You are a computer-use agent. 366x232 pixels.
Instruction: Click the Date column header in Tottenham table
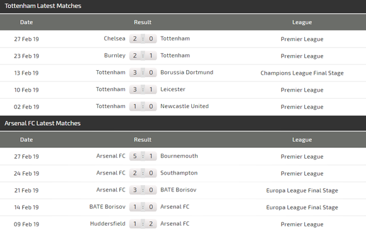tap(27, 22)
